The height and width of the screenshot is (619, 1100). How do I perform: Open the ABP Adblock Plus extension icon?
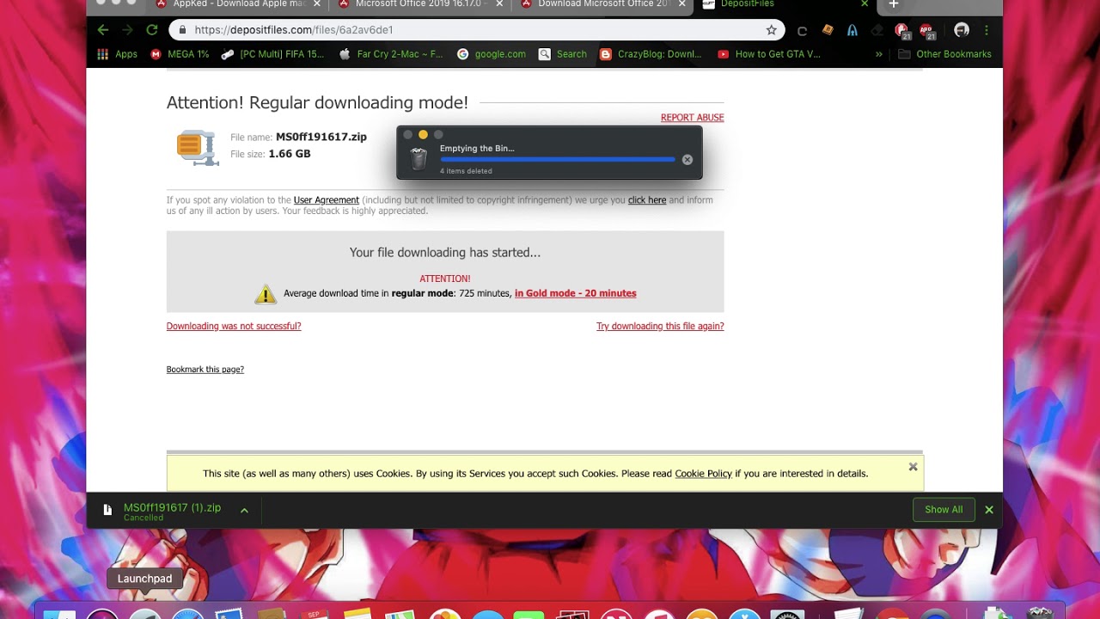pos(927,31)
